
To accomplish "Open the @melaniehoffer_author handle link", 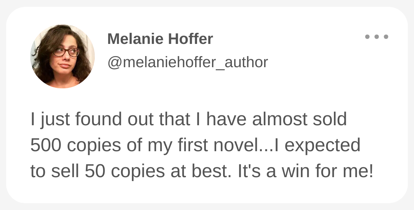I will pos(187,63).
